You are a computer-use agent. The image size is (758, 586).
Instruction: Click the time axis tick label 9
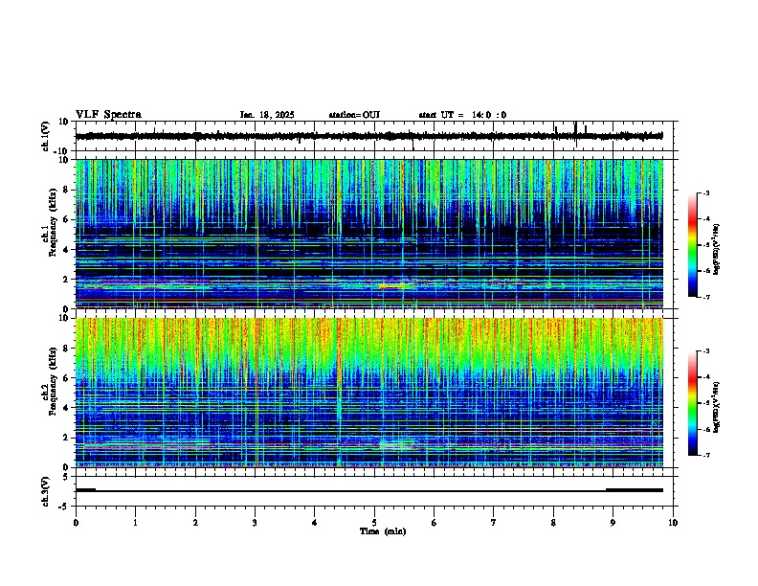point(613,523)
